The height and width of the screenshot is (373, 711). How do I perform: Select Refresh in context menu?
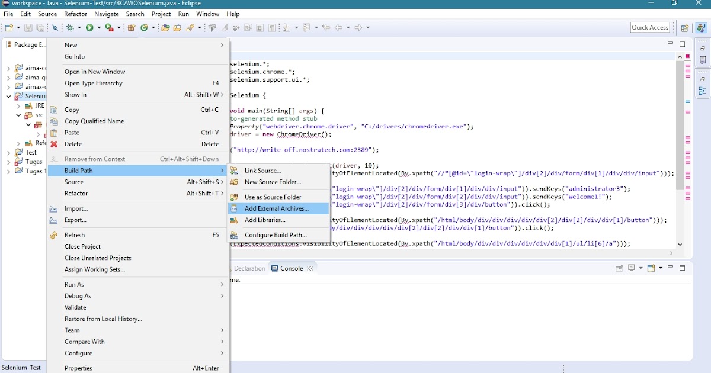coord(137,235)
